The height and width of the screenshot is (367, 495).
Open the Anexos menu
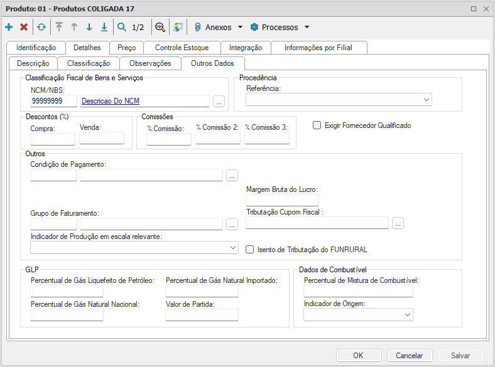219,28
